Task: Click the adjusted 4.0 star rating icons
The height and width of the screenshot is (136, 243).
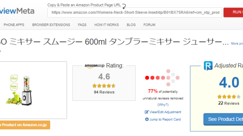Action: [229, 97]
